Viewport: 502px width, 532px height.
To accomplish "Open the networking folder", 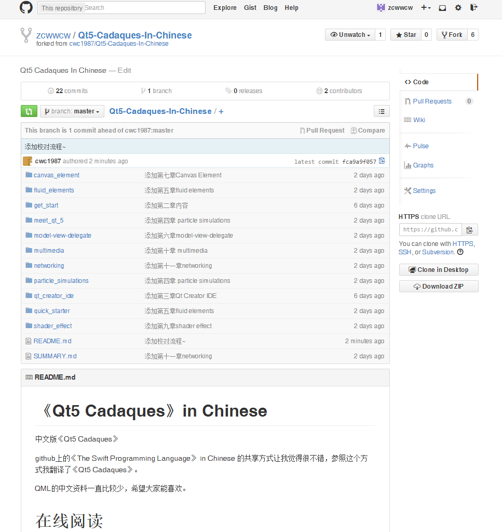I will tap(49, 266).
